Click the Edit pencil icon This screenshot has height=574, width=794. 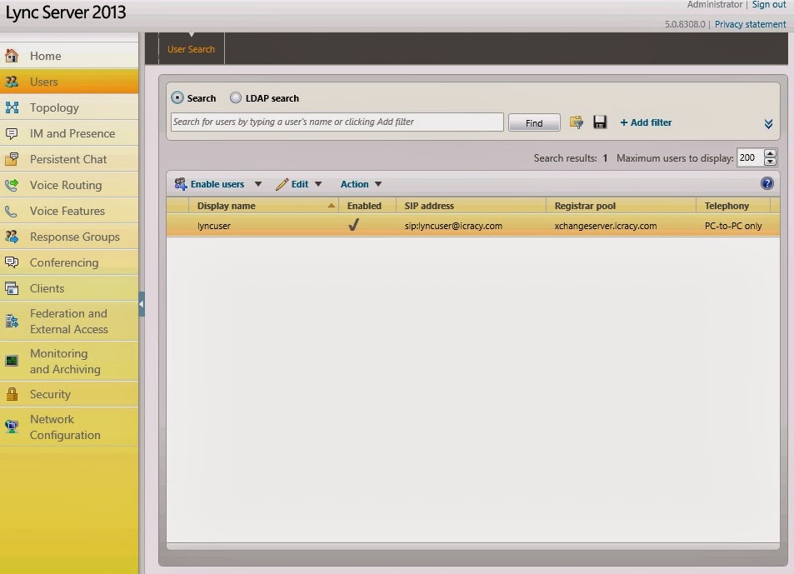[282, 184]
